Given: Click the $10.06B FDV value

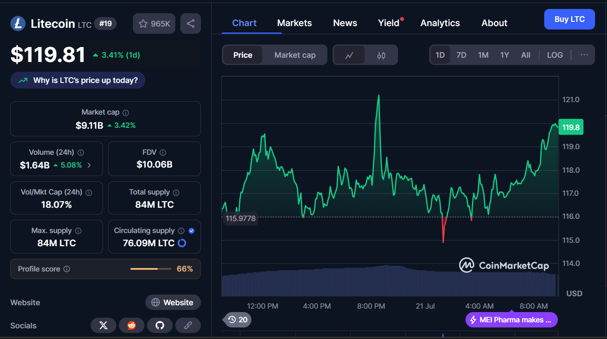Looking at the screenshot, I should pyautogui.click(x=154, y=164).
